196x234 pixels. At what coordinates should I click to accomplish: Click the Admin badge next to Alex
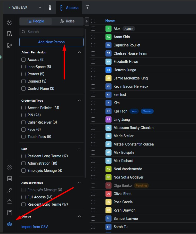point(129,29)
